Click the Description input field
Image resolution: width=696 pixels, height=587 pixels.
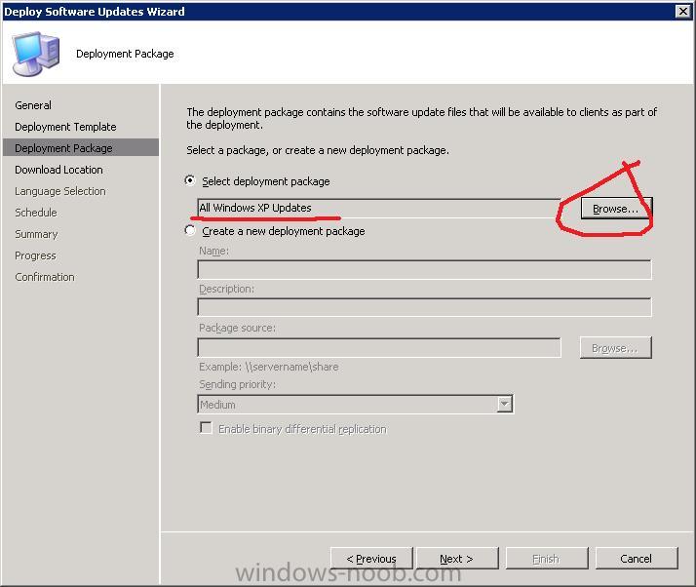point(424,307)
